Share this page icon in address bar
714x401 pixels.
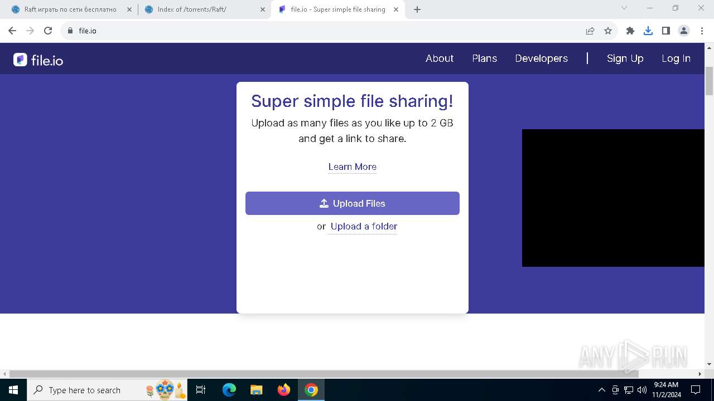pyautogui.click(x=590, y=31)
